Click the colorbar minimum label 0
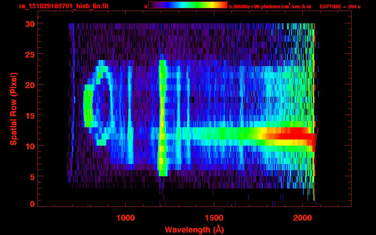This screenshot has height=235, width=376. tap(146, 6)
